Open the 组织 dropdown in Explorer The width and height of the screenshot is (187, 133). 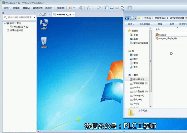pos(131,24)
